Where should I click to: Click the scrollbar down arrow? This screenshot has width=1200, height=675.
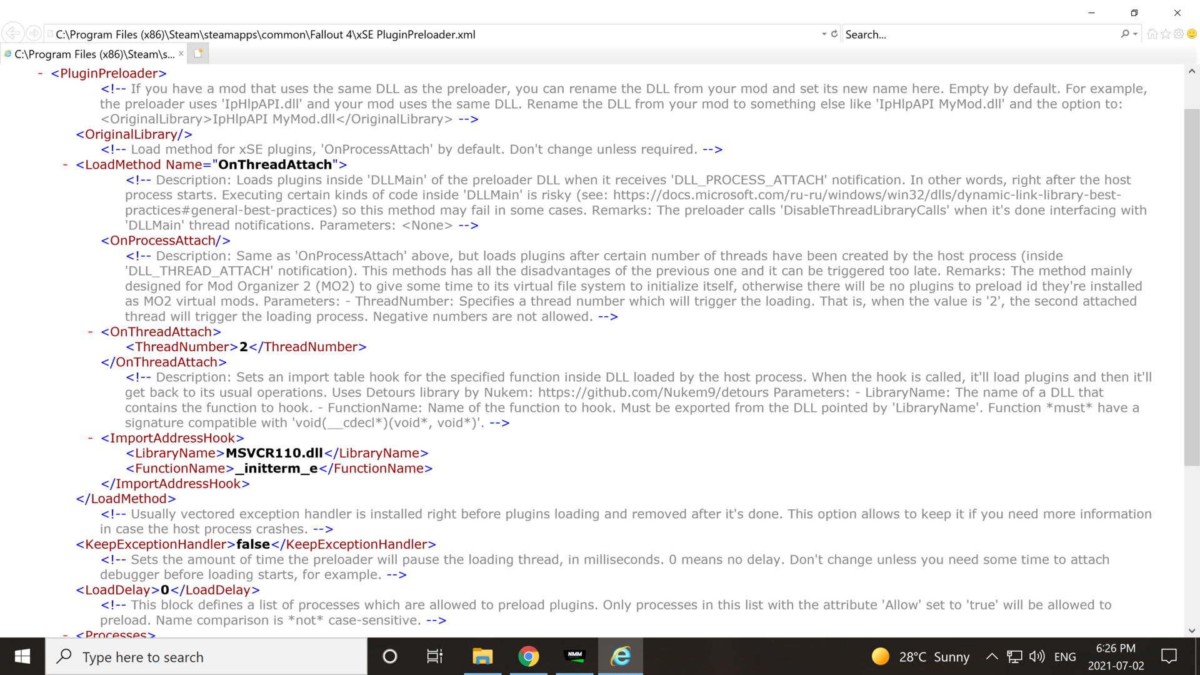coord(1192,631)
